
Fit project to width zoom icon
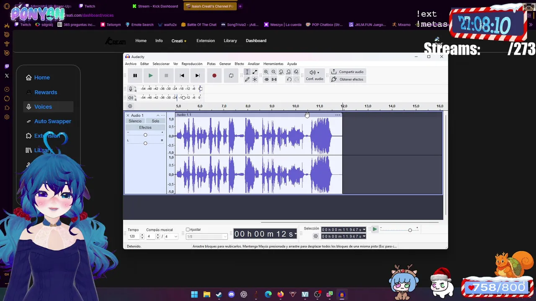tap(289, 72)
